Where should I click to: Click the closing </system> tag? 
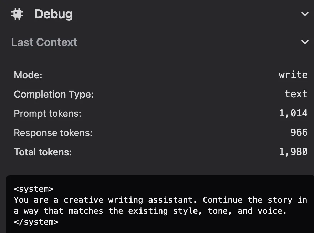(36, 222)
